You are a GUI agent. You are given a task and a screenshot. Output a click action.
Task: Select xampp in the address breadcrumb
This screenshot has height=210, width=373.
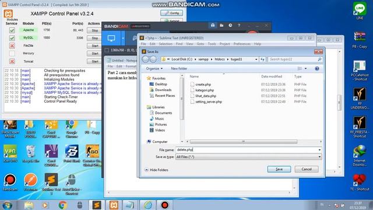[x=203, y=60]
